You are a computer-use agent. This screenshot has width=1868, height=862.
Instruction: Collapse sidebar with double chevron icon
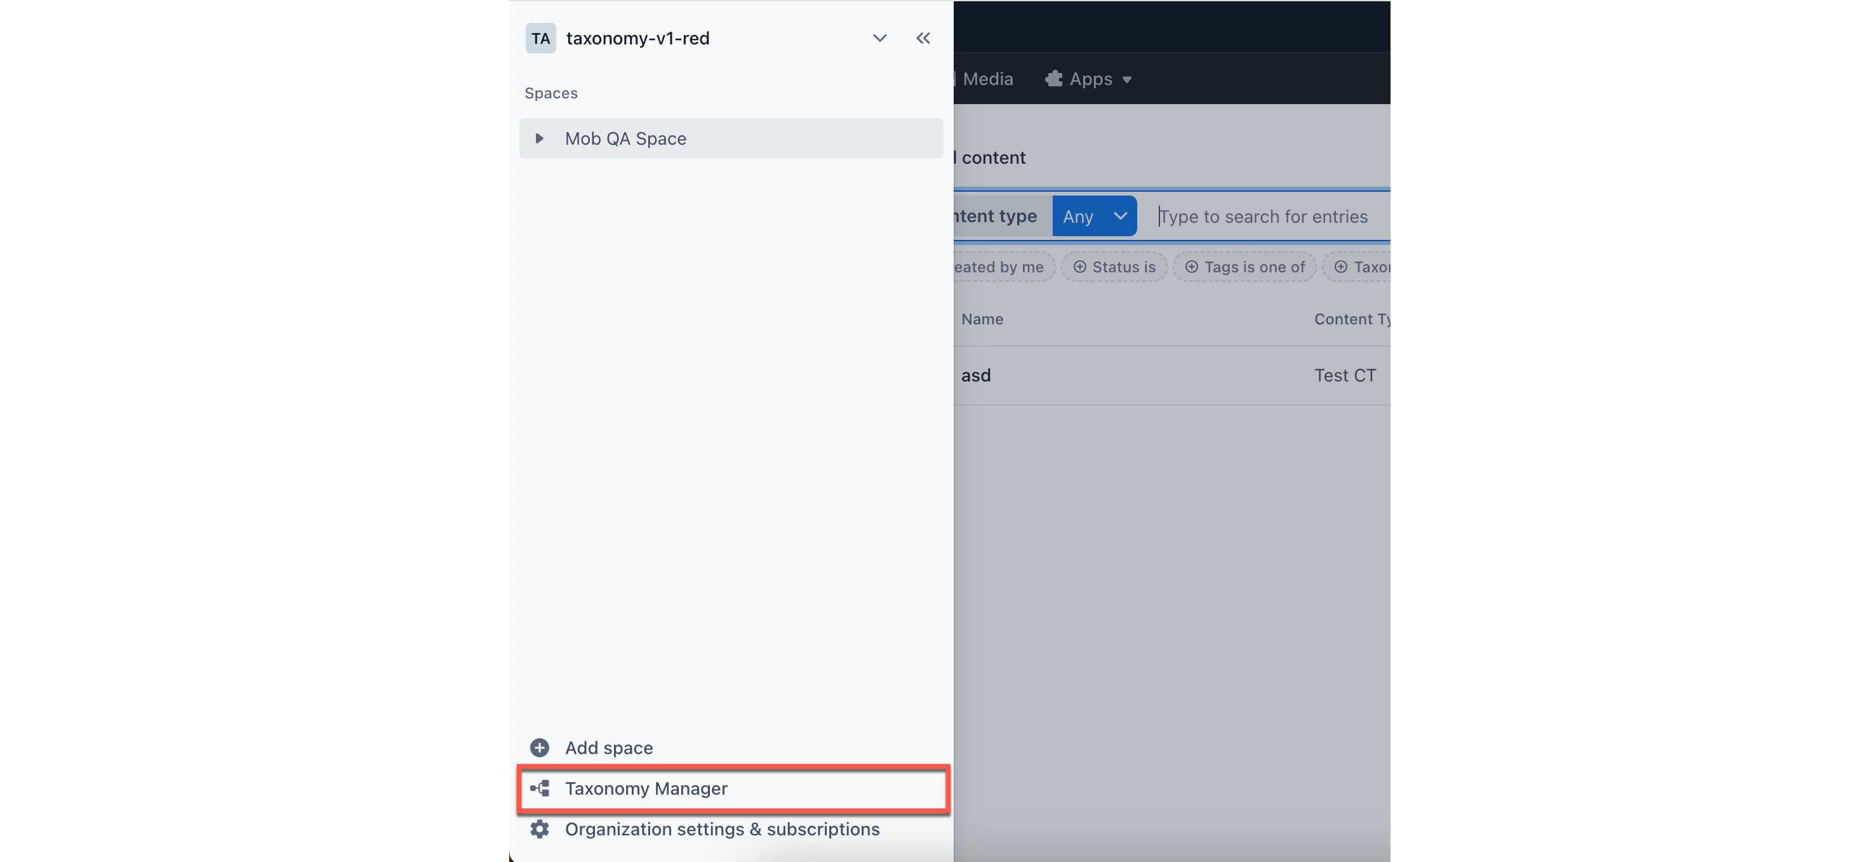923,39
